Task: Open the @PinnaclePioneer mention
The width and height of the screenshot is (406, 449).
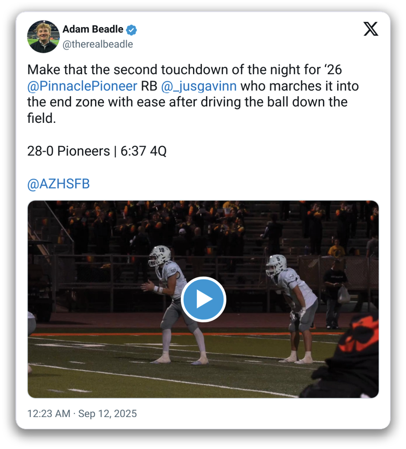Action: (82, 87)
